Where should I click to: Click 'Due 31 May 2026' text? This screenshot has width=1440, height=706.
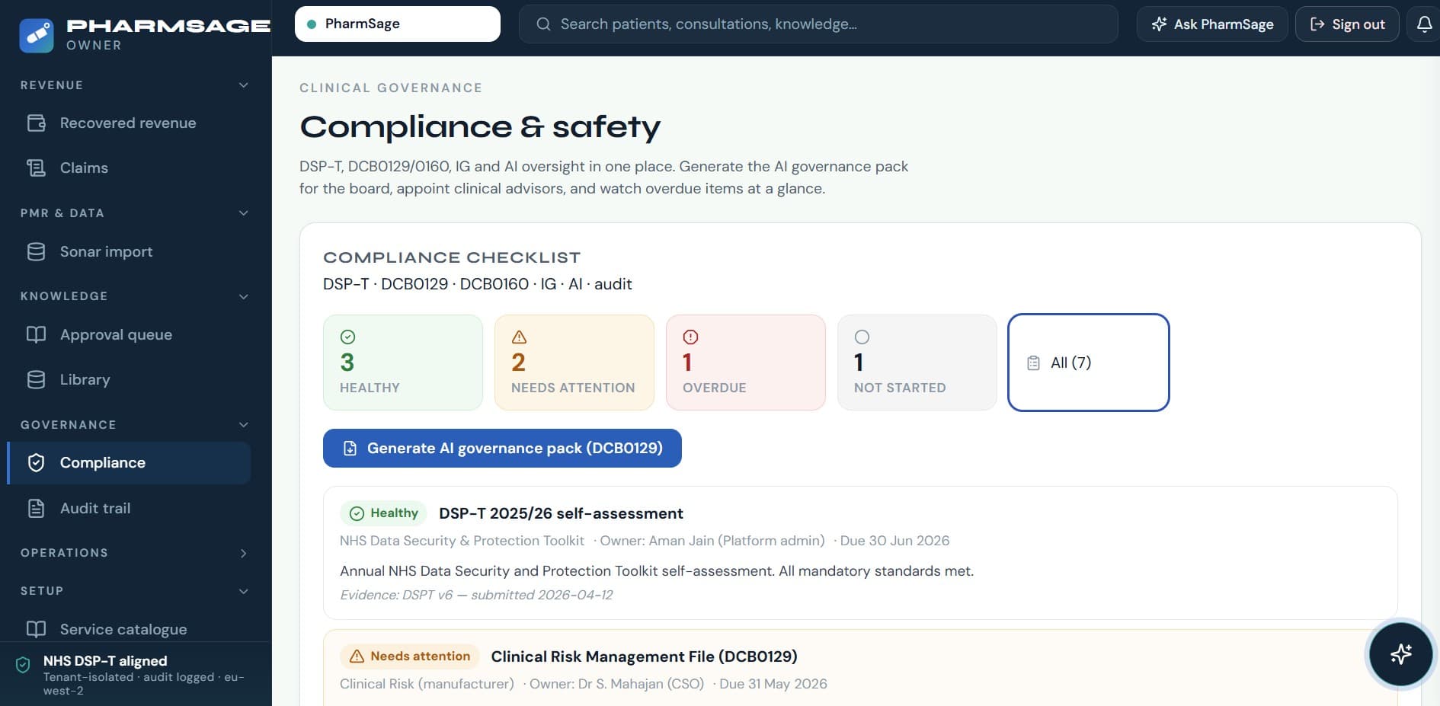[x=773, y=684]
